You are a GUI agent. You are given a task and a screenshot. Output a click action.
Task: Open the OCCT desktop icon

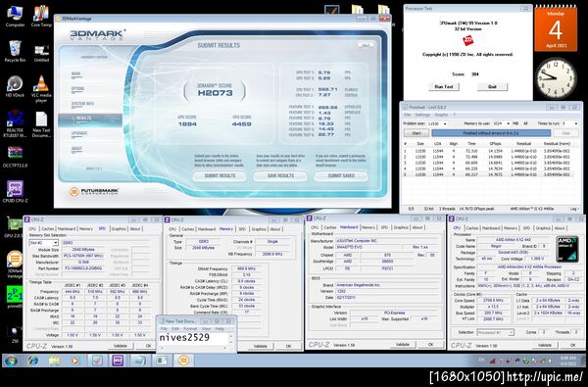tap(15, 157)
